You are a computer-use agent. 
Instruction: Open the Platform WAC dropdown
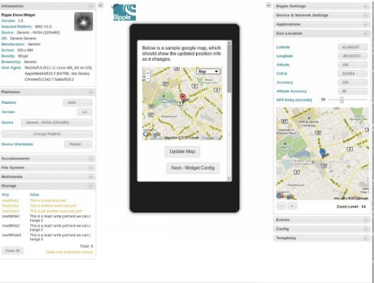(78, 102)
